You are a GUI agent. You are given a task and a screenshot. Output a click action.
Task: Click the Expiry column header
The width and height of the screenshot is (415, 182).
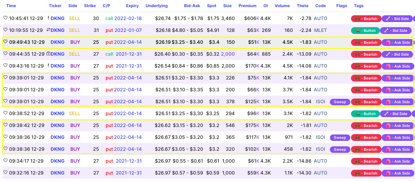(x=132, y=6)
